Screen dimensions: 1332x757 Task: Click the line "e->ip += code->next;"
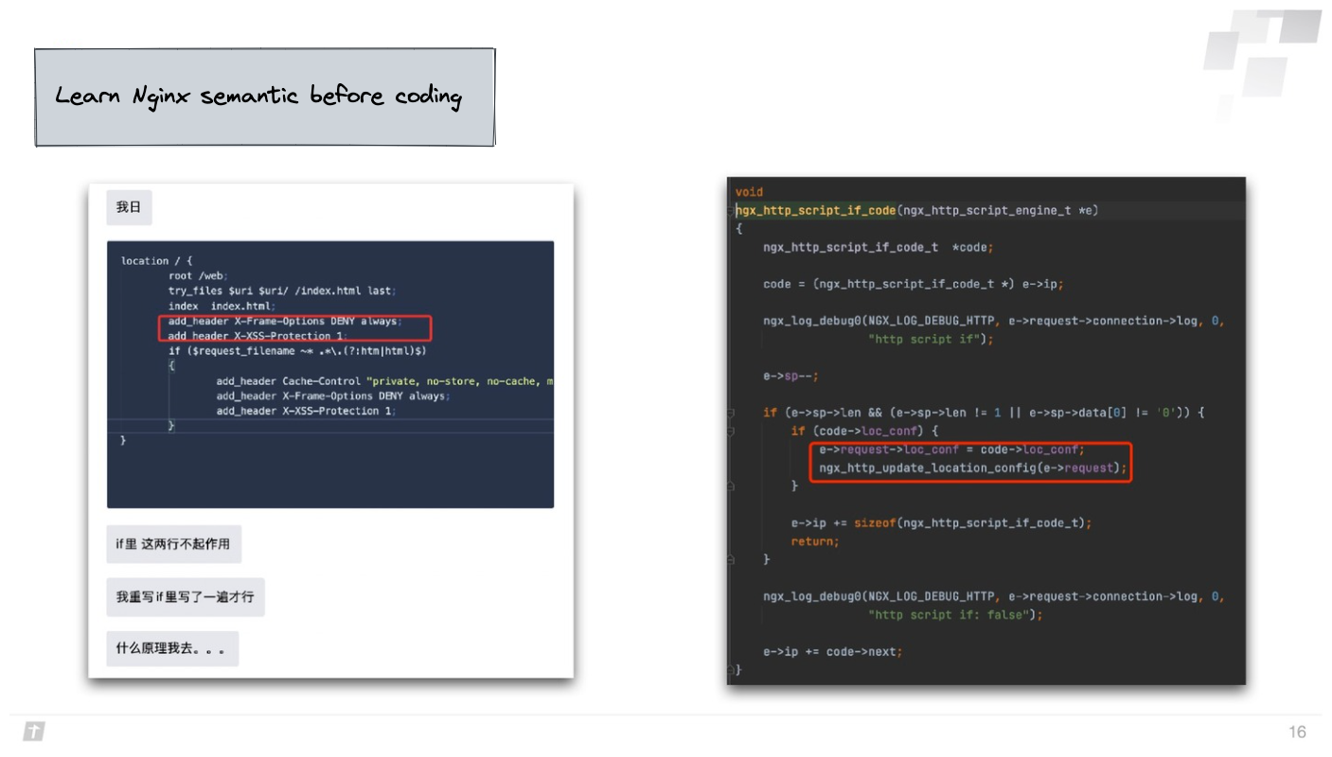click(x=833, y=652)
